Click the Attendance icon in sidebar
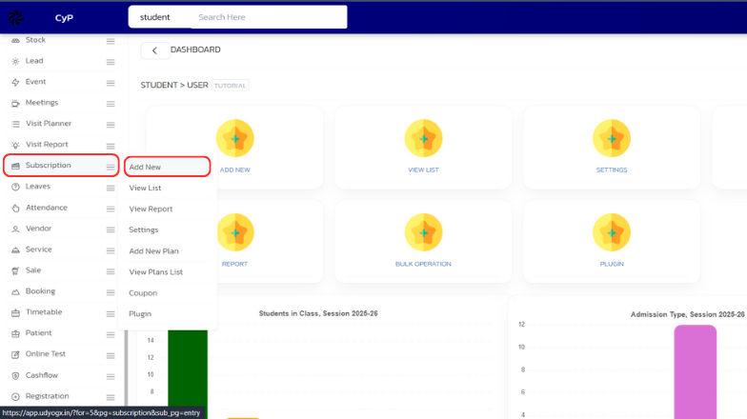Screen dimensions: 747x419 click(15, 208)
